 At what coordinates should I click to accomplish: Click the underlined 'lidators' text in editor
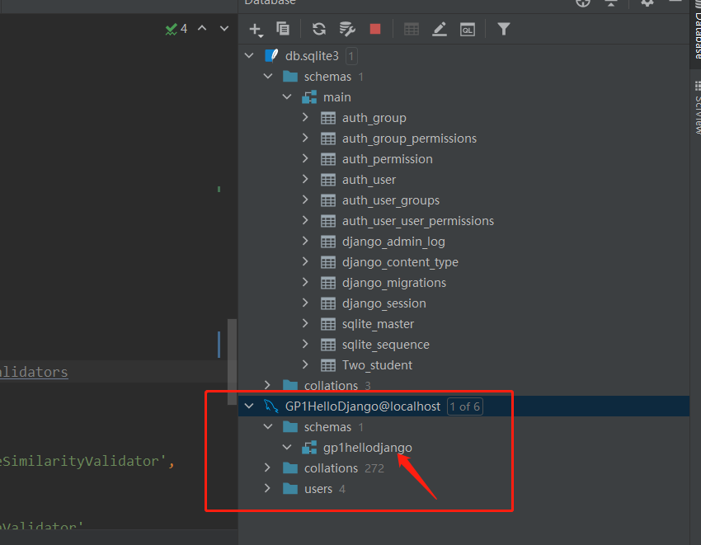[x=34, y=372]
